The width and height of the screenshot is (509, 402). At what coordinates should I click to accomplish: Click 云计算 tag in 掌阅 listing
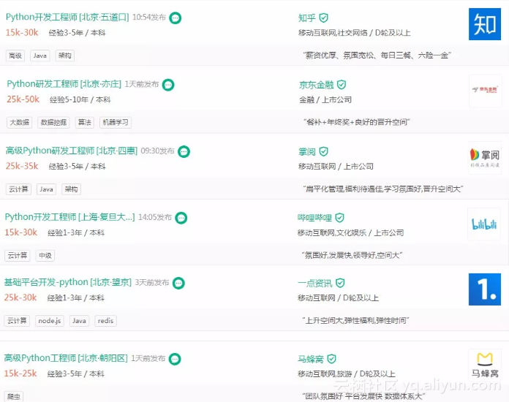(18, 189)
